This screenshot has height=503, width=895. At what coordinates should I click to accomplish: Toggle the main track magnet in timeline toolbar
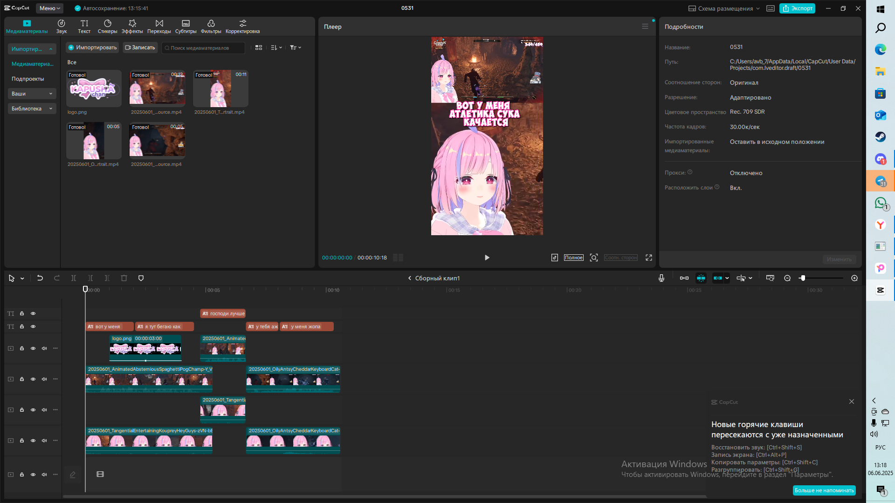[684, 278]
